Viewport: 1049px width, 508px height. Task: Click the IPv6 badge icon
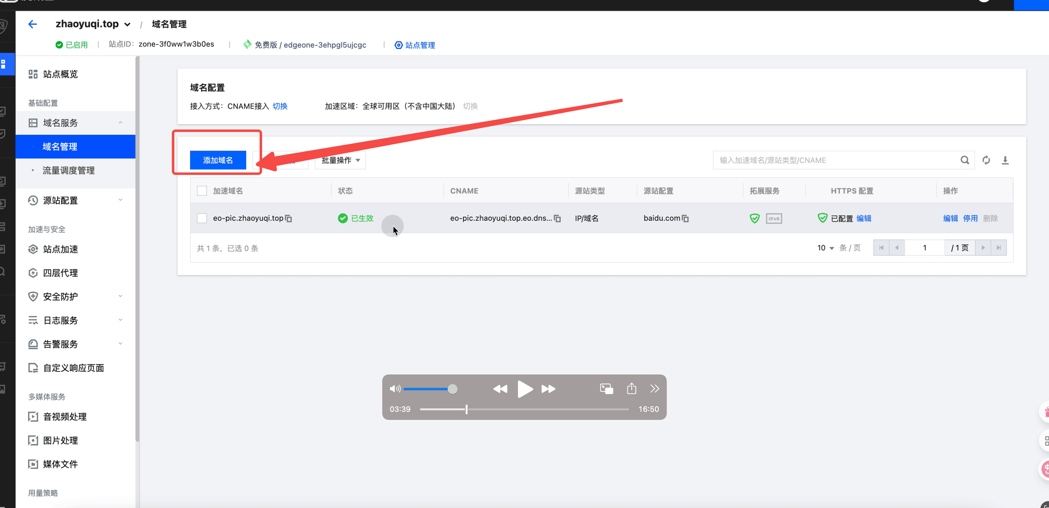[774, 218]
